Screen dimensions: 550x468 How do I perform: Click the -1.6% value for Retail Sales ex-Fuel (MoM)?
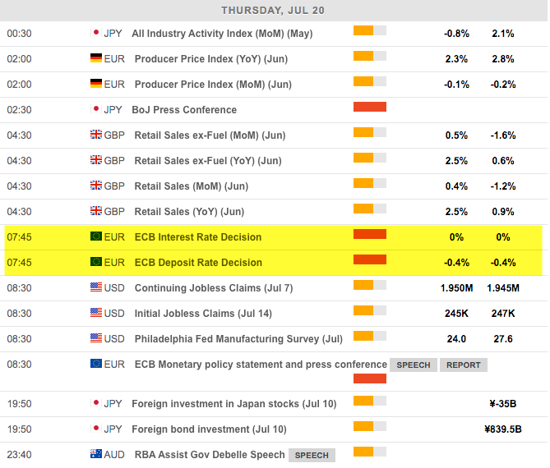(x=503, y=135)
